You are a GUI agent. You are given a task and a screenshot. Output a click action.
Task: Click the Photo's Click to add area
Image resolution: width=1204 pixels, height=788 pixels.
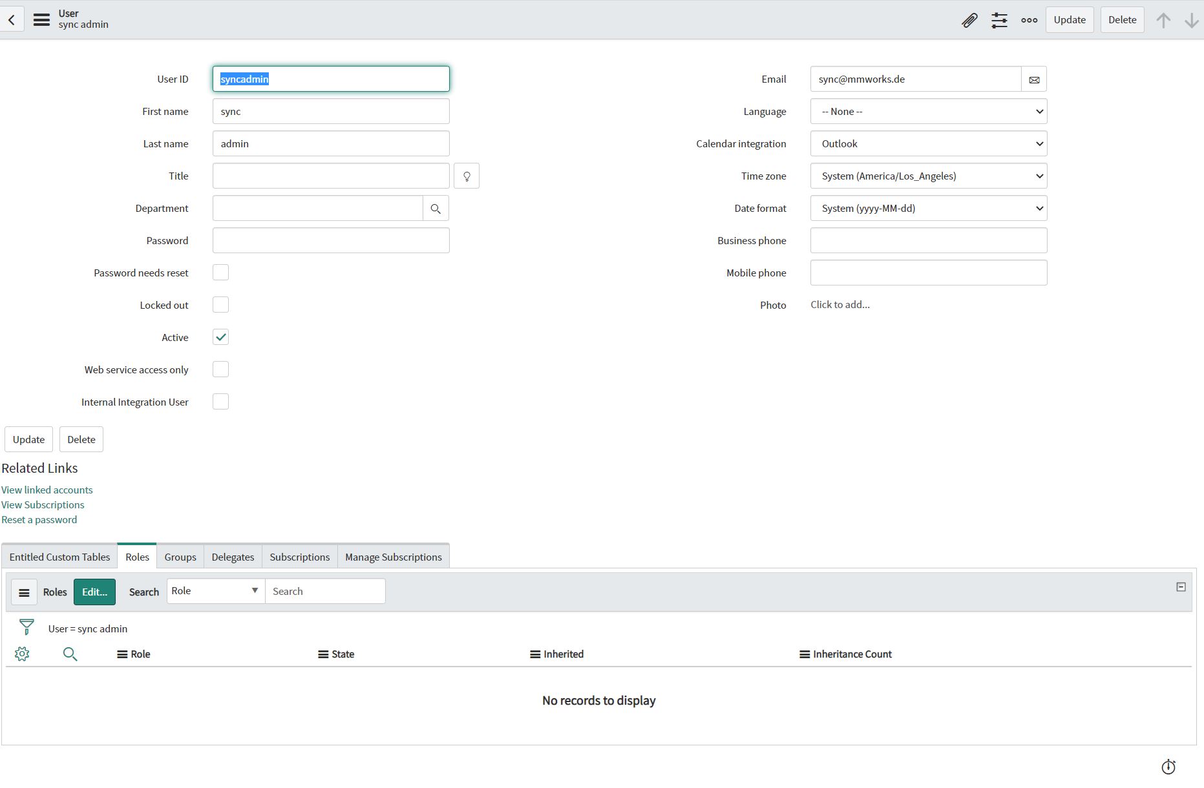(x=840, y=304)
